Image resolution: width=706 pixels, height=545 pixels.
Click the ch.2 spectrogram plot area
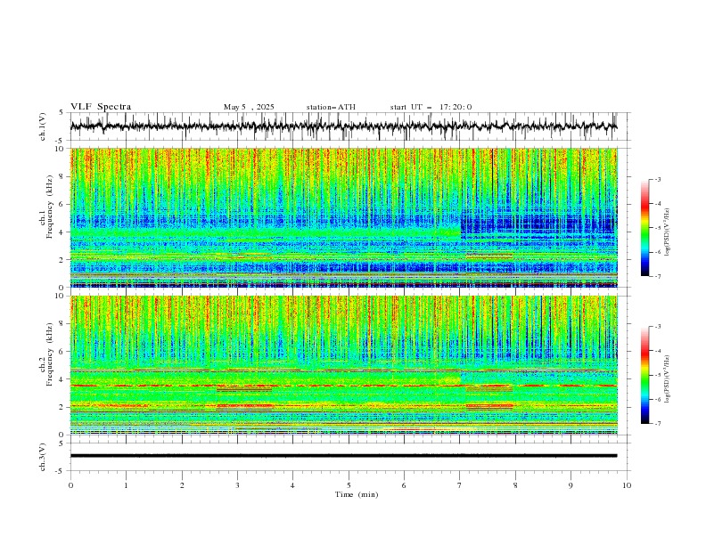[343, 365]
